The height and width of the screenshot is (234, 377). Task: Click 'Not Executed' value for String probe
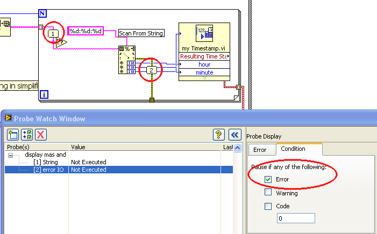pyautogui.click(x=89, y=162)
